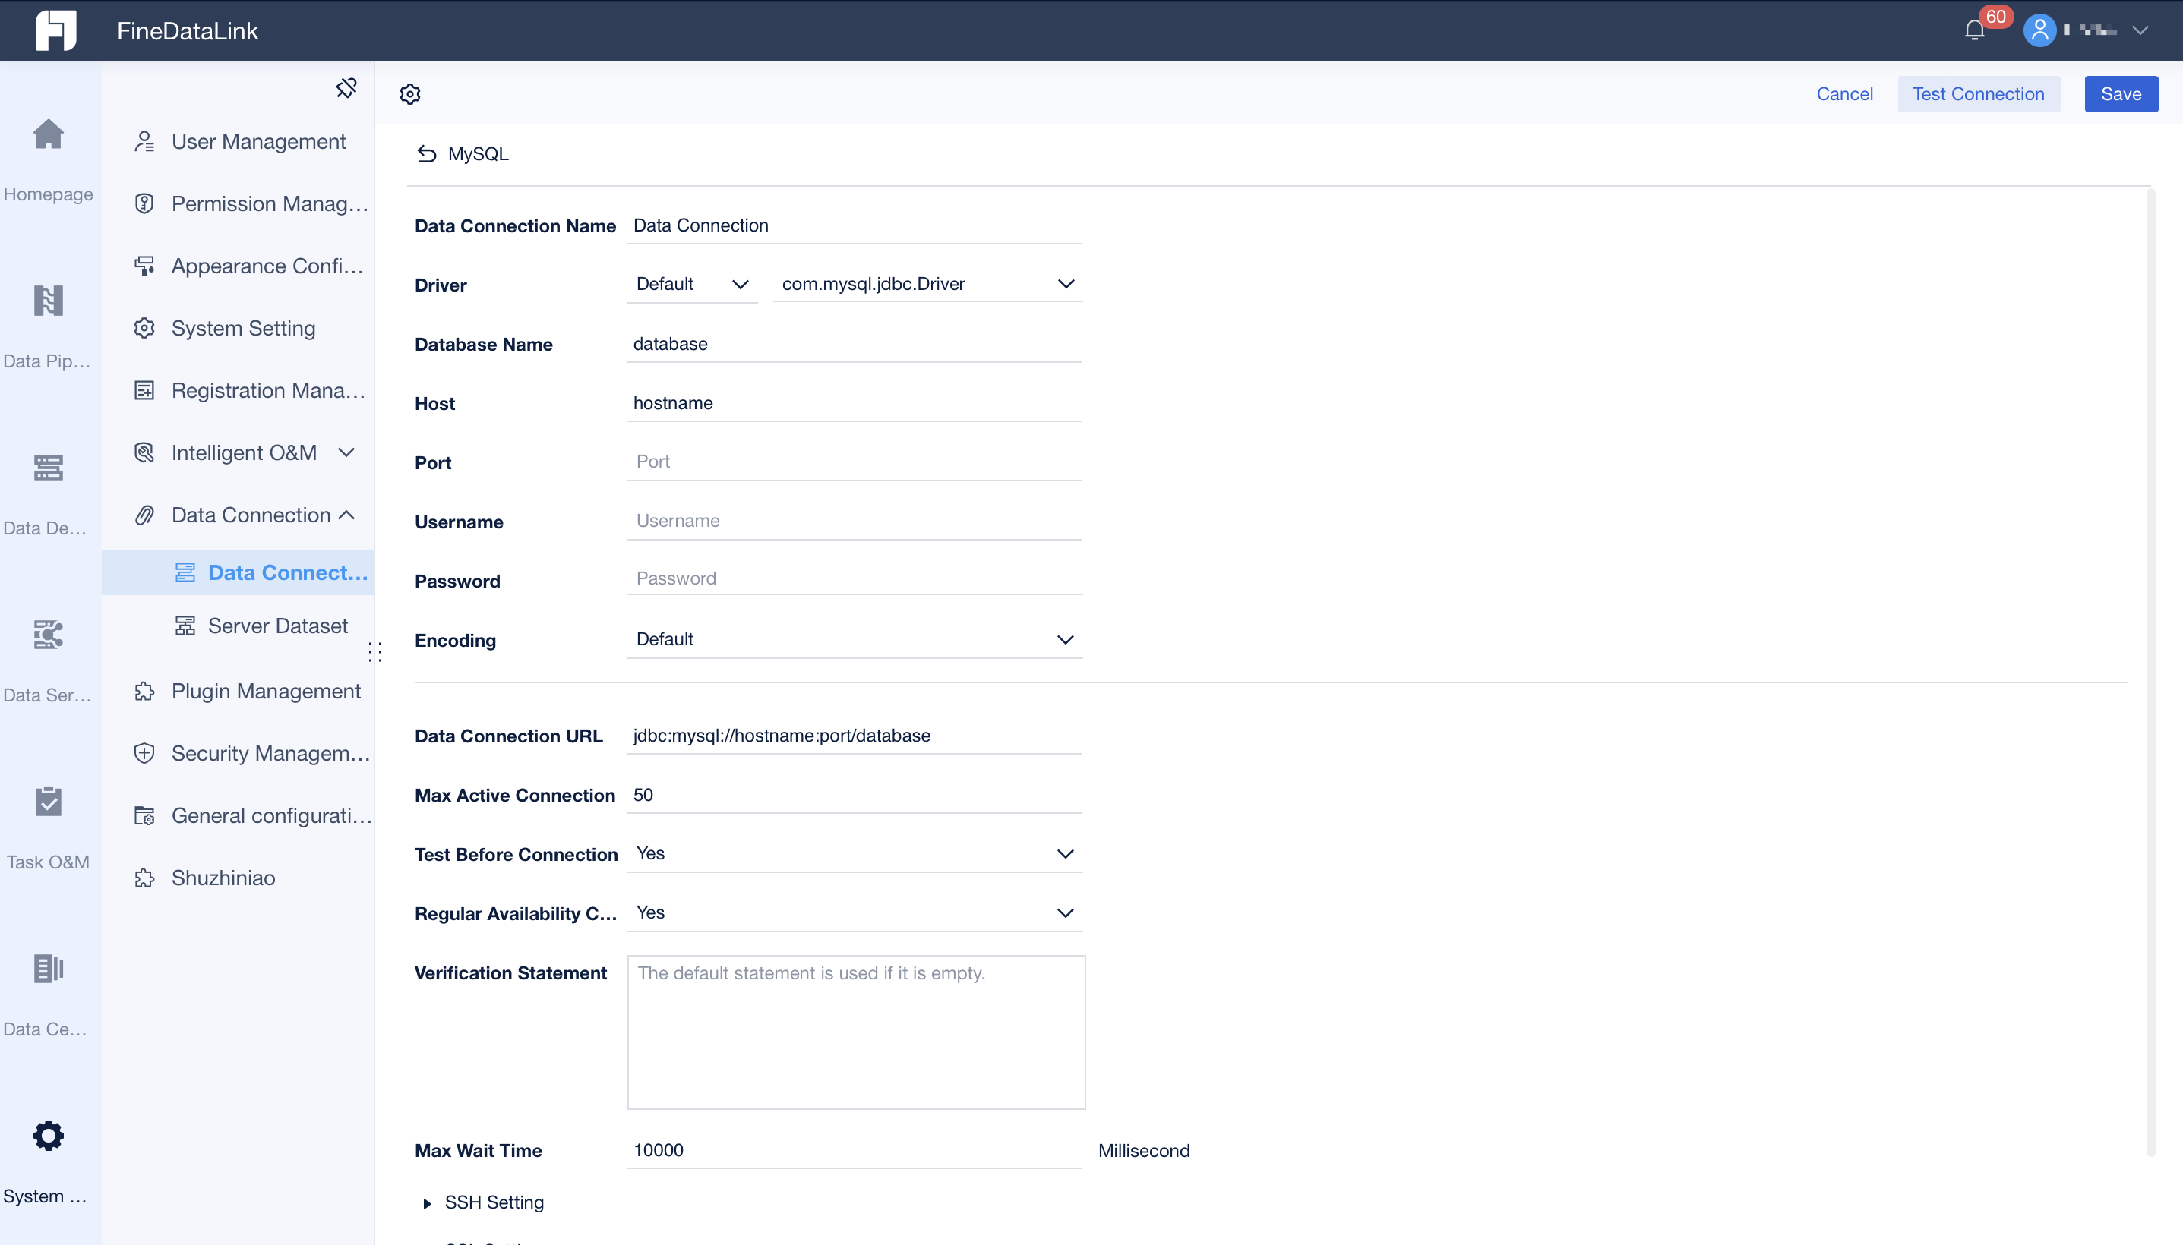Click the Database Name field
Screen dimensions: 2183x1245
click(854, 344)
